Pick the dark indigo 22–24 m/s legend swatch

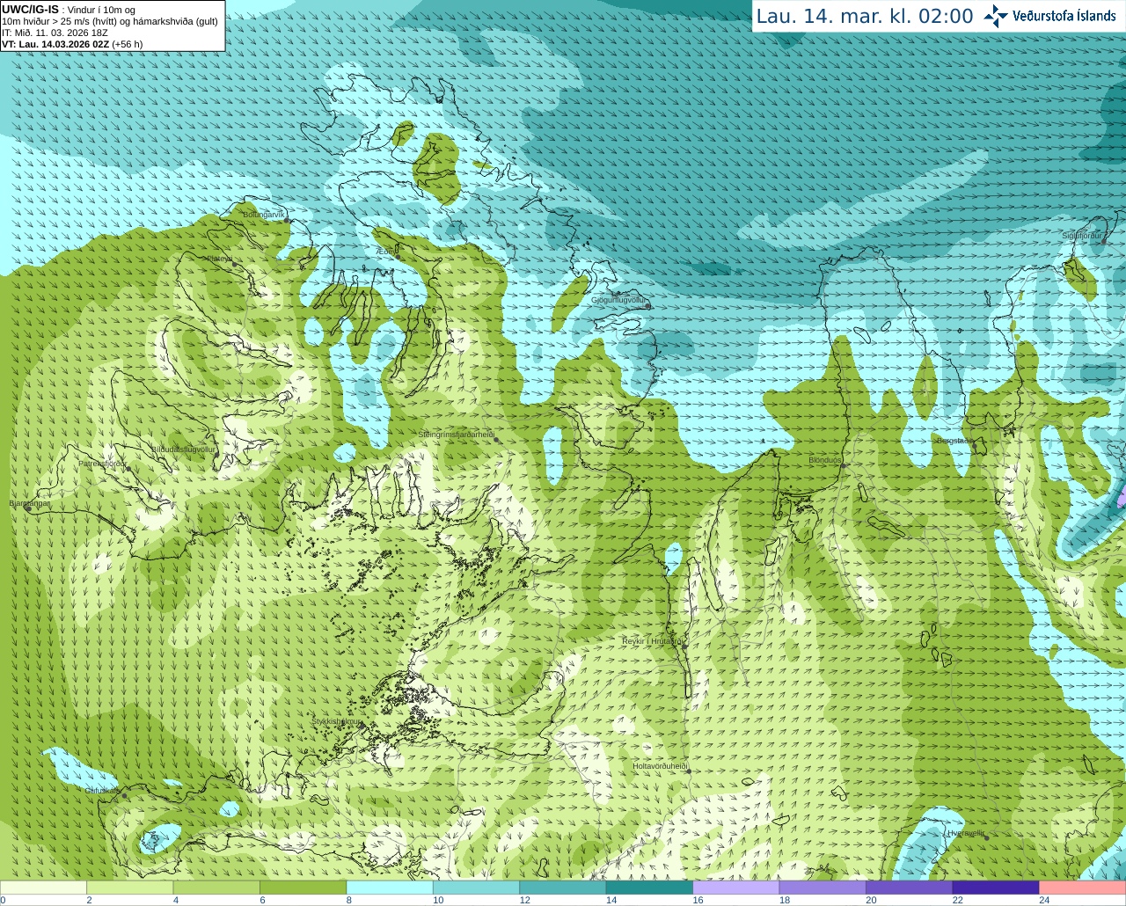click(996, 888)
